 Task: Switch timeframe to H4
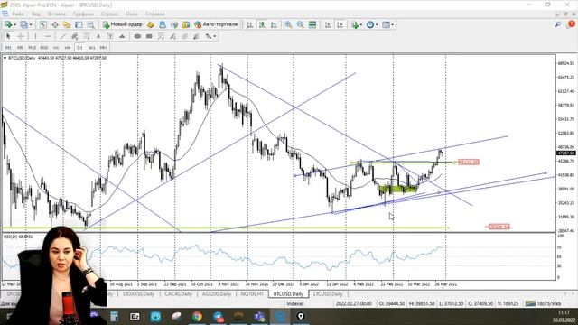pyautogui.click(x=68, y=48)
